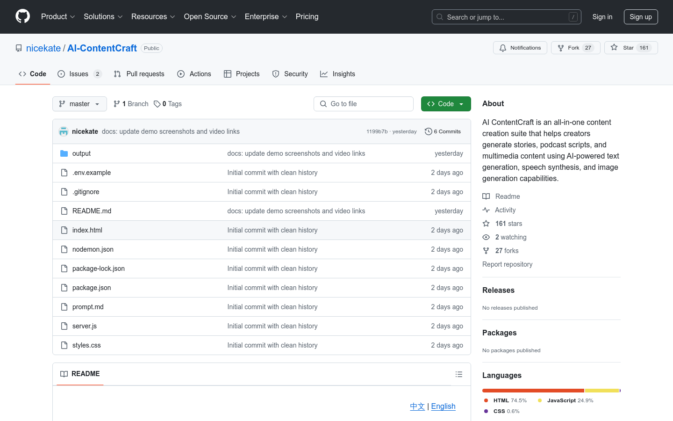Open the Insights tab
Screen dimensions: 673x421
tap(337, 74)
